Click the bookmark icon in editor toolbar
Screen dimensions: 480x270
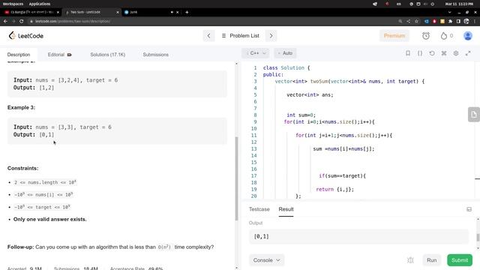click(408, 53)
